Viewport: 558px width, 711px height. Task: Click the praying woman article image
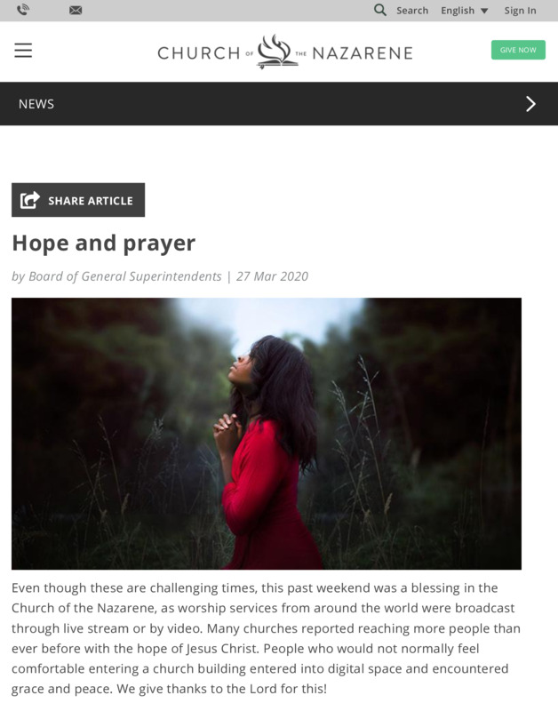tap(267, 434)
